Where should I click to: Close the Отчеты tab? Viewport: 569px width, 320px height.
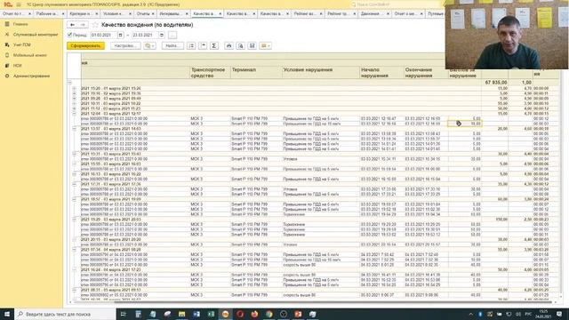click(153, 14)
